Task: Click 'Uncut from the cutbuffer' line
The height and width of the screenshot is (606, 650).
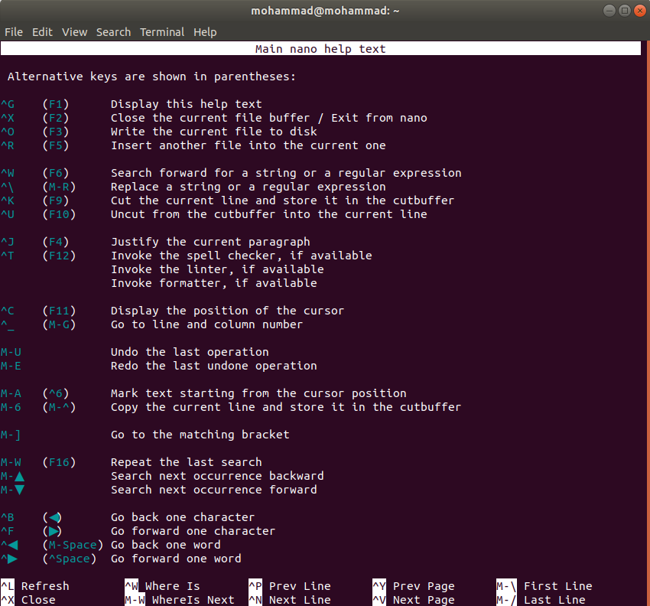Action: click(x=269, y=214)
